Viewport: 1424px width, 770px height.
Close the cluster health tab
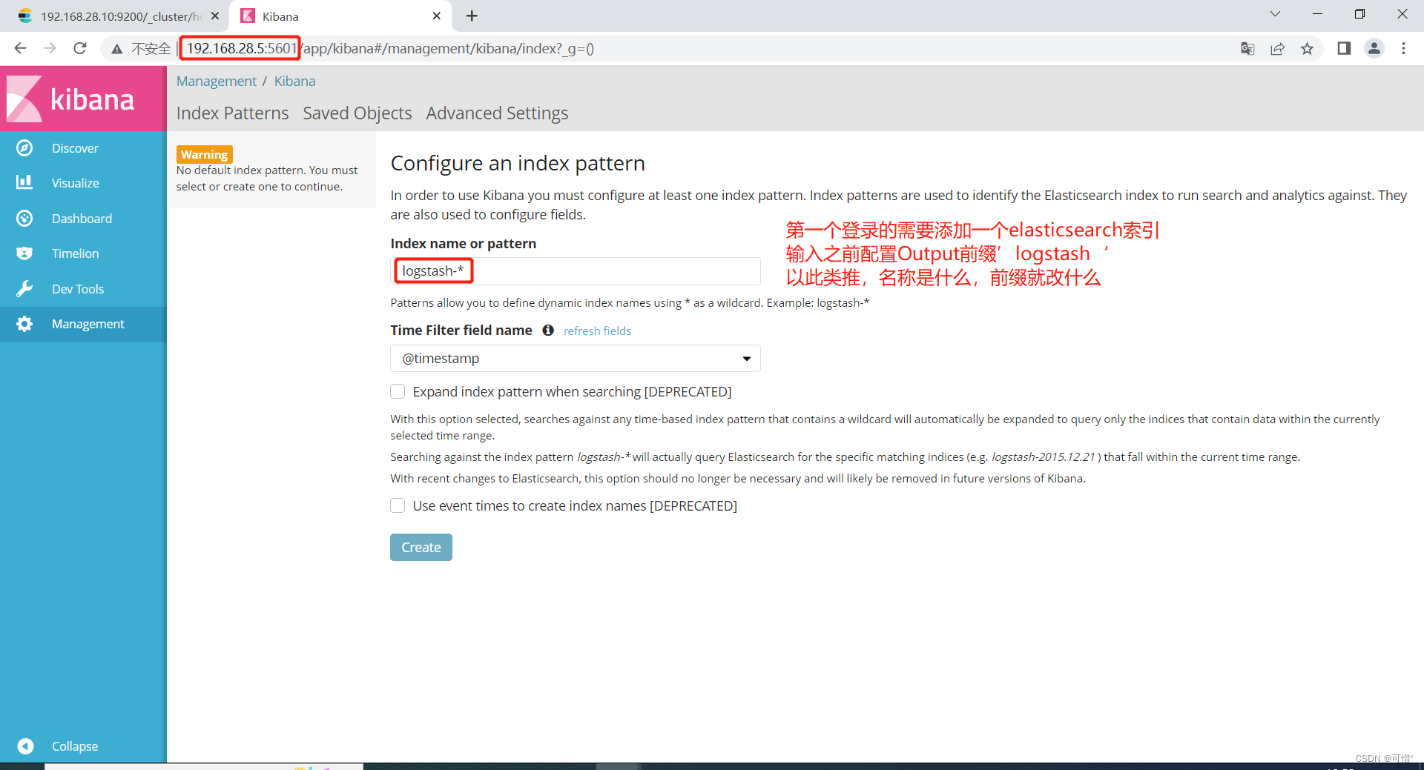215,16
